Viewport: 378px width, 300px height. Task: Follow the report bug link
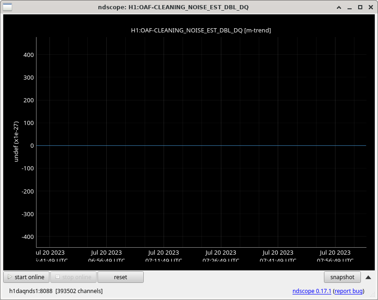click(349, 291)
